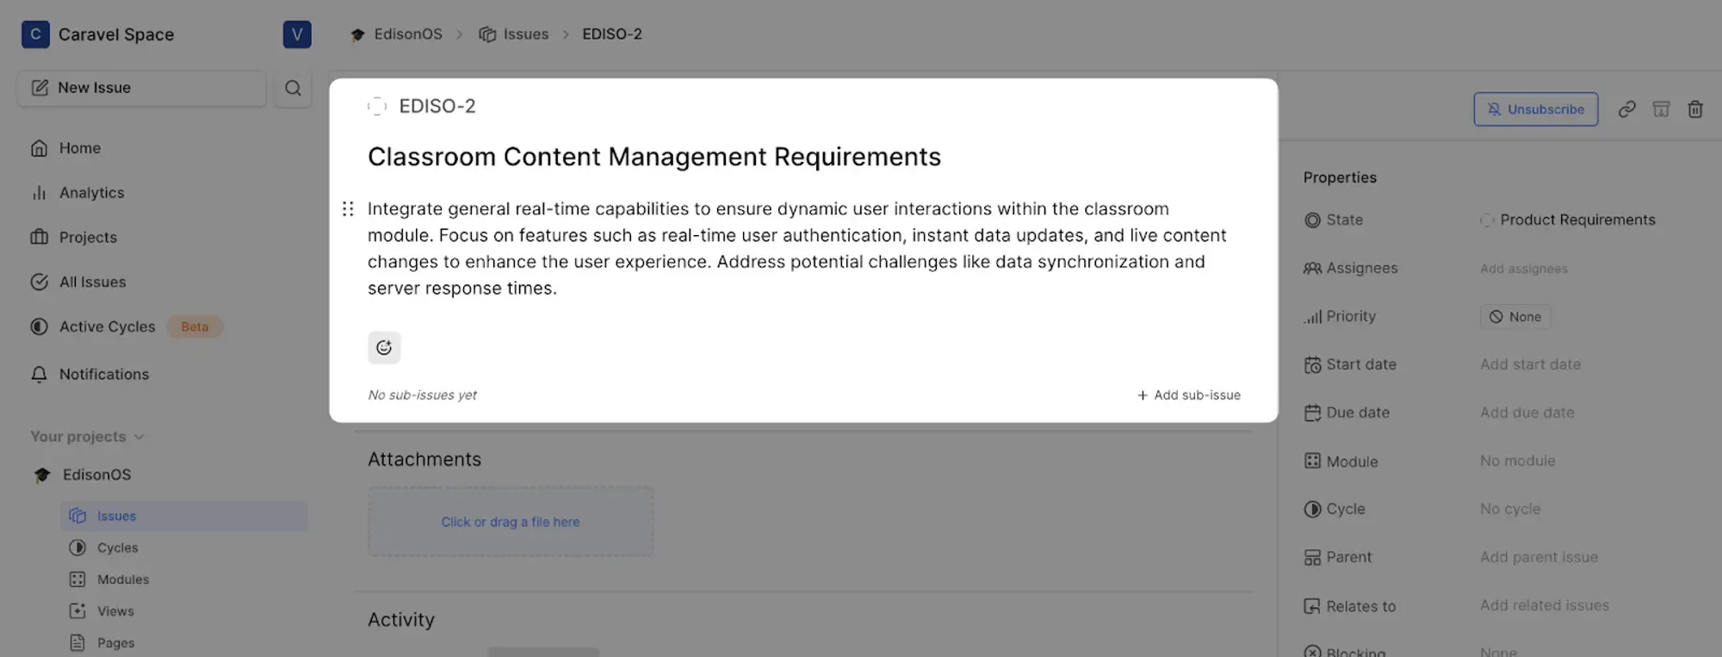The width and height of the screenshot is (1722, 657).
Task: Click the user avatar V icon
Action: tap(296, 34)
